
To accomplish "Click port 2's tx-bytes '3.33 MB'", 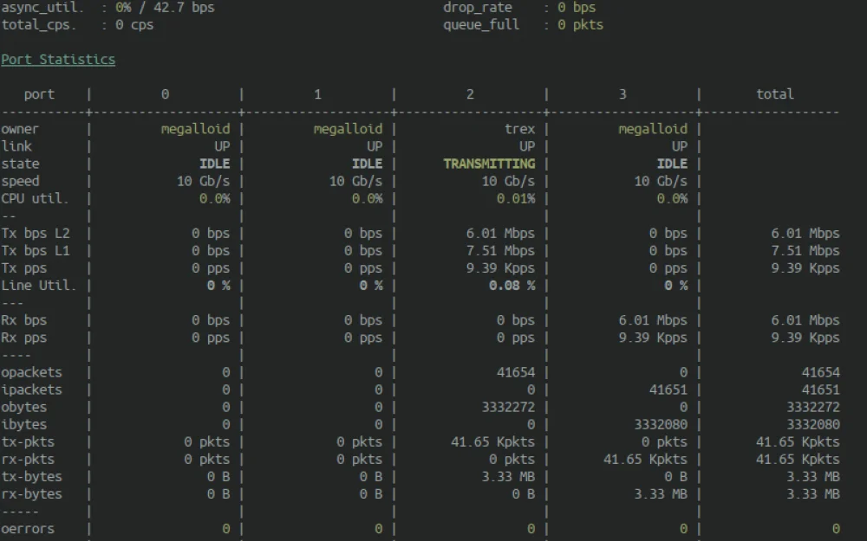I will [508, 477].
